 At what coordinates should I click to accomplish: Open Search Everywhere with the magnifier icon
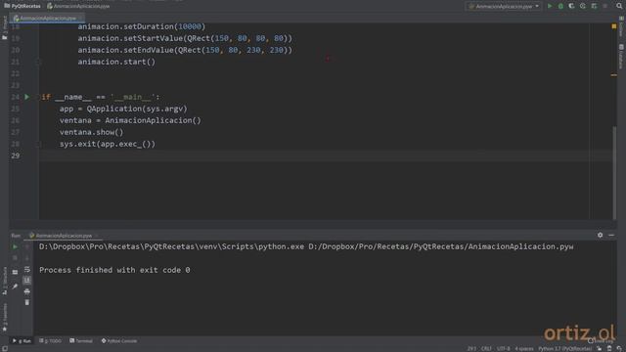click(x=619, y=6)
